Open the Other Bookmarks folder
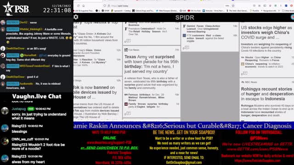The image size is (294, 165). pyautogui.click(x=288, y=11)
